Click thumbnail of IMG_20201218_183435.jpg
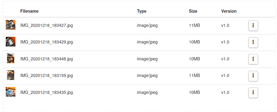Viewport: 277px width, 112px height. [11, 92]
